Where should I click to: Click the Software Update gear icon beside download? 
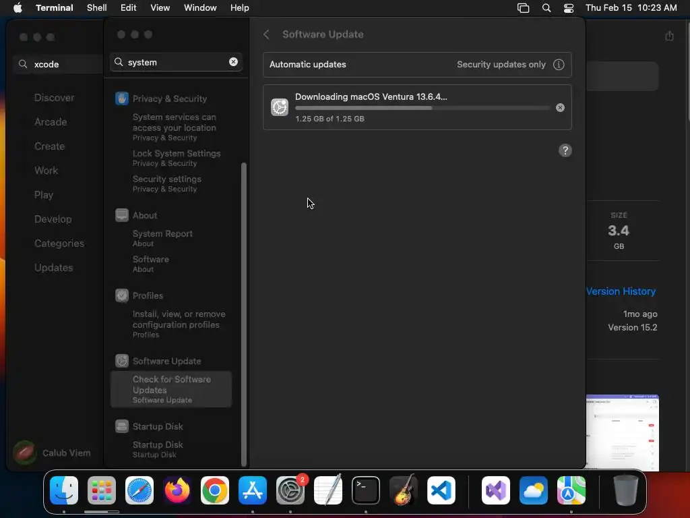(280, 107)
